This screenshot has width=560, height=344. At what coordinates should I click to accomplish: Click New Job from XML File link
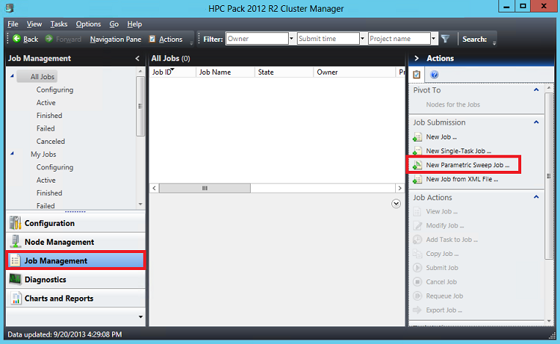[x=462, y=179]
